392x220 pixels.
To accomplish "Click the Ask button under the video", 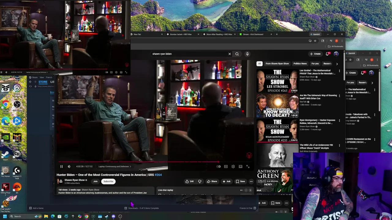I will (x=226, y=182).
